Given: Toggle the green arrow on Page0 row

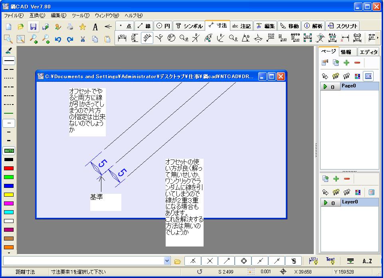Looking at the screenshot, I should (325, 87).
